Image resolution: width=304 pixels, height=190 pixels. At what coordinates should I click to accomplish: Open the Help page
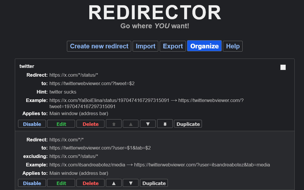[x=233, y=46]
